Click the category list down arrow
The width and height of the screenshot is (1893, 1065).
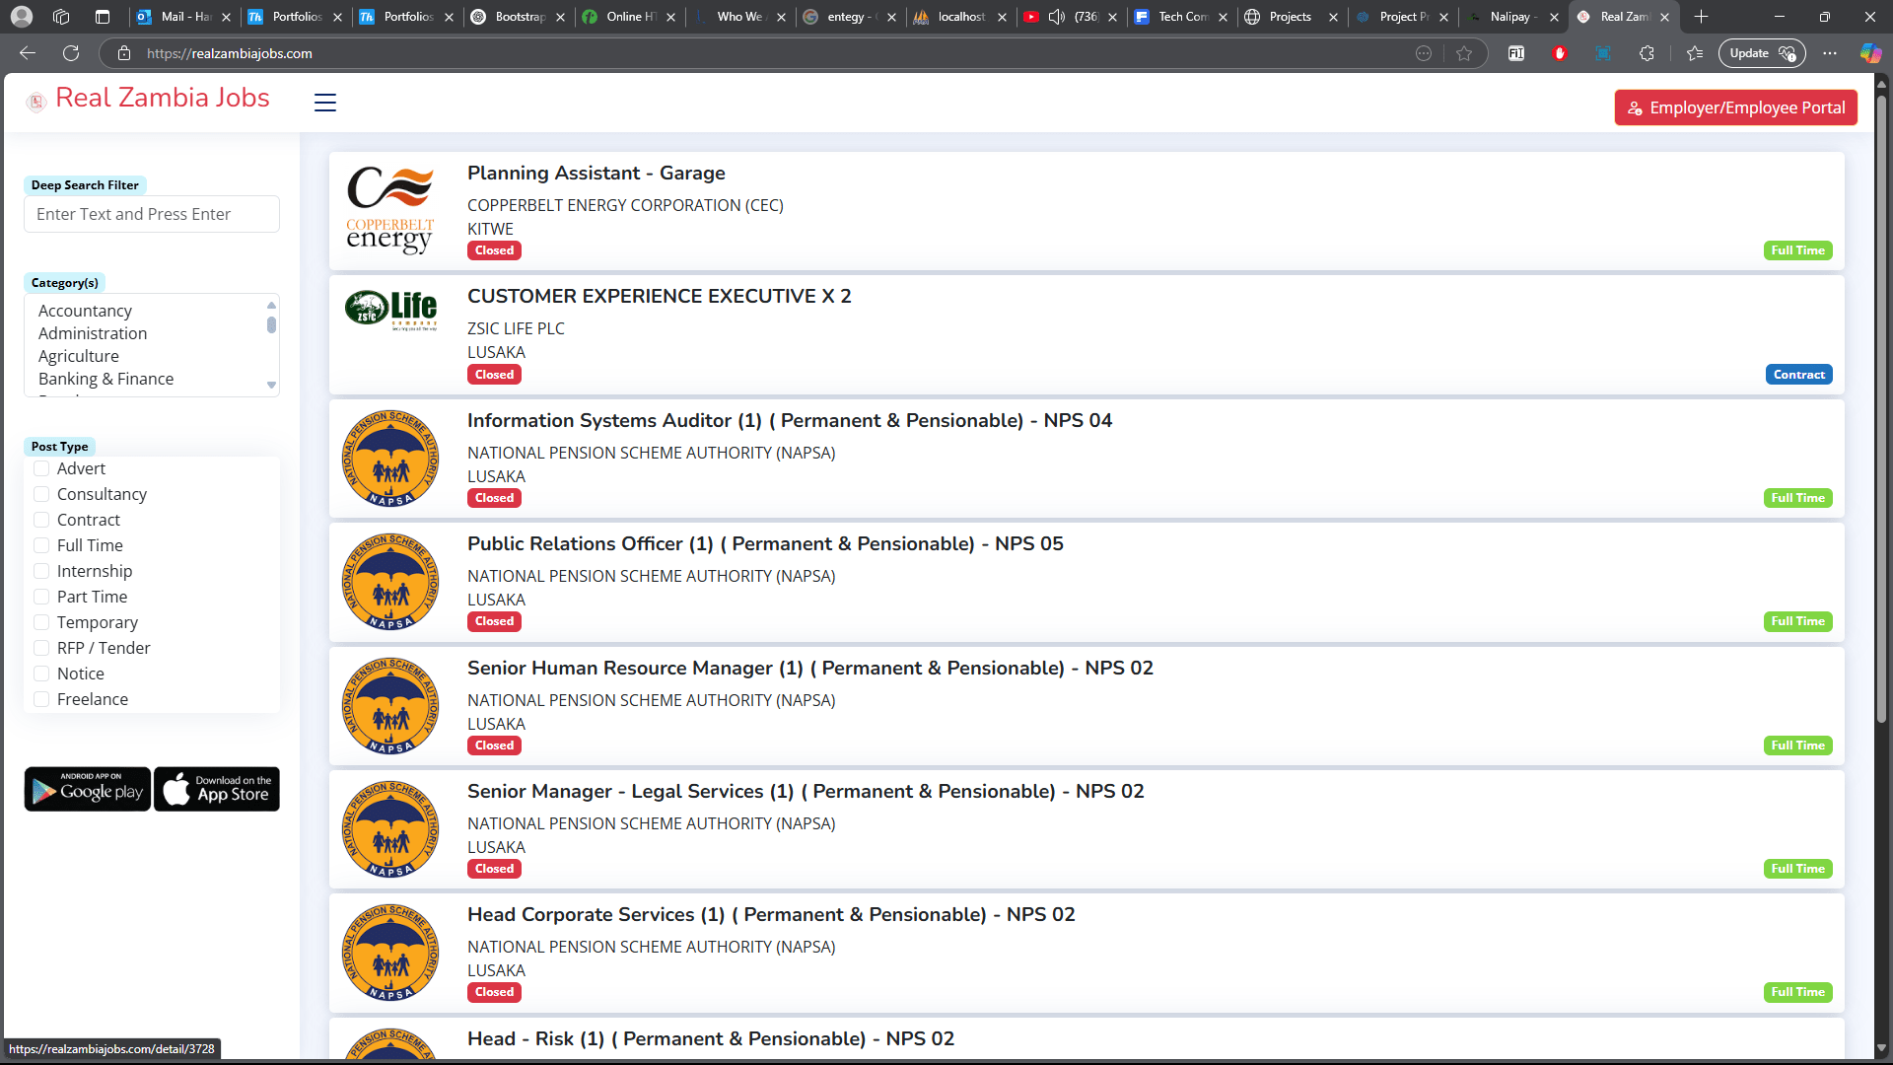pos(271,386)
